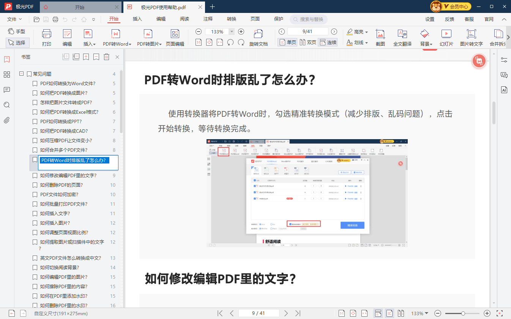Start the 幻灯片 slideshow tool
Viewport: 511px width, 319px height.
tap(446, 37)
